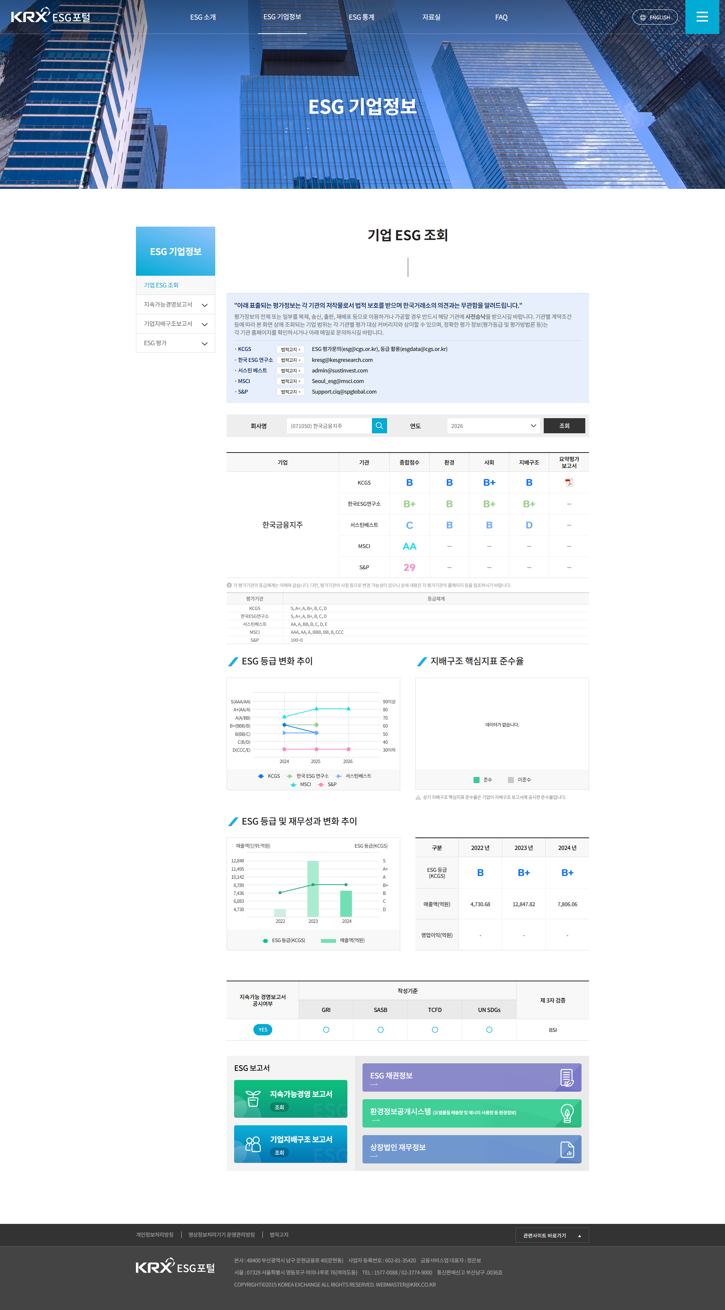Open ESG 채권정보 document icon banner

[471, 1077]
